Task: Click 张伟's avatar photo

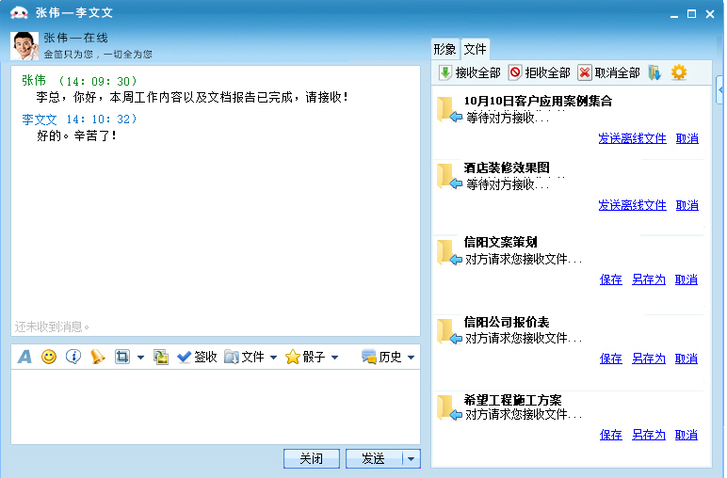Action: (24, 46)
